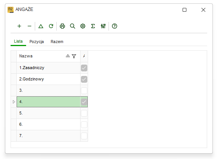Toggle checkbox for 2.Godzinowy row
Screen dimensions: 217x159
(x=84, y=79)
